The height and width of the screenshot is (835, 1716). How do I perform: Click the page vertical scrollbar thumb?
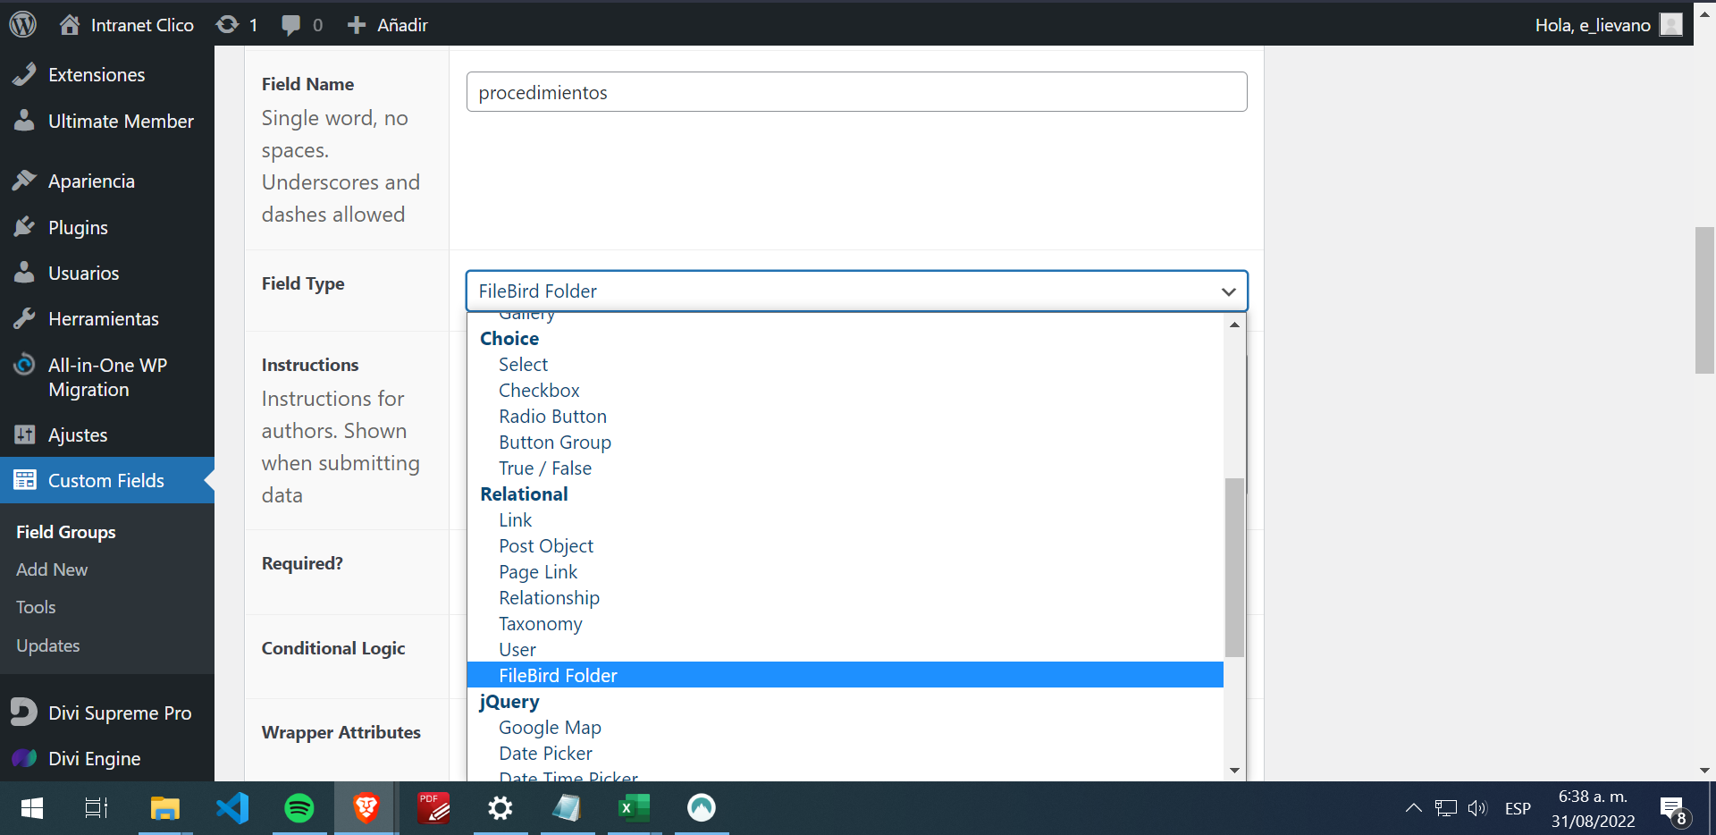pyautogui.click(x=1704, y=300)
